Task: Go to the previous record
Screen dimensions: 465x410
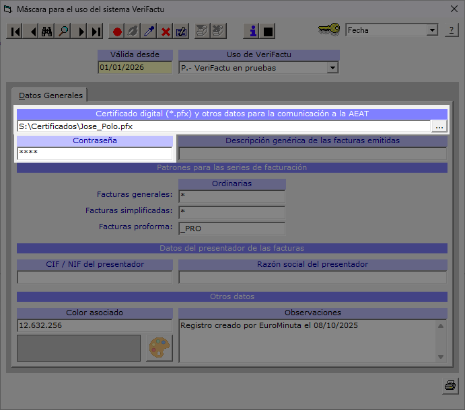Action: point(32,32)
